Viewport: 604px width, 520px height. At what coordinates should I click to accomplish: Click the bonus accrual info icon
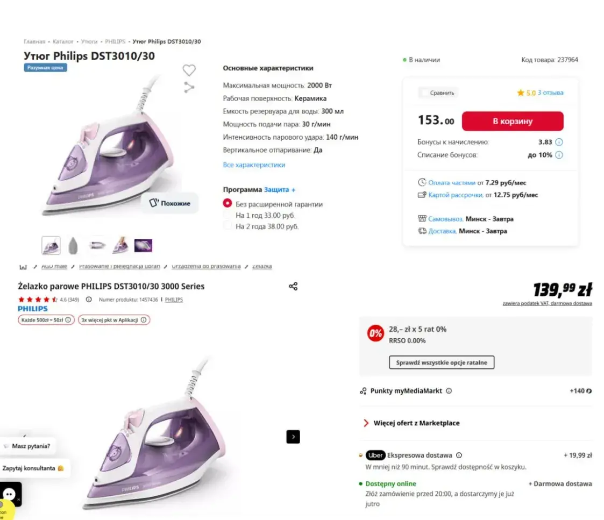point(559,143)
